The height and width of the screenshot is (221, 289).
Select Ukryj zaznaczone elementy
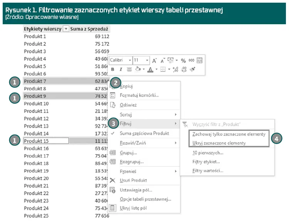click(x=219, y=143)
